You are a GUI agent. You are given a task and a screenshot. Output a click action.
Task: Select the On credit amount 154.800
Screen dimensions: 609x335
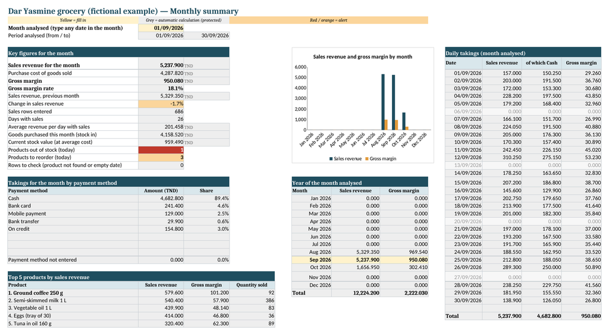point(161,229)
